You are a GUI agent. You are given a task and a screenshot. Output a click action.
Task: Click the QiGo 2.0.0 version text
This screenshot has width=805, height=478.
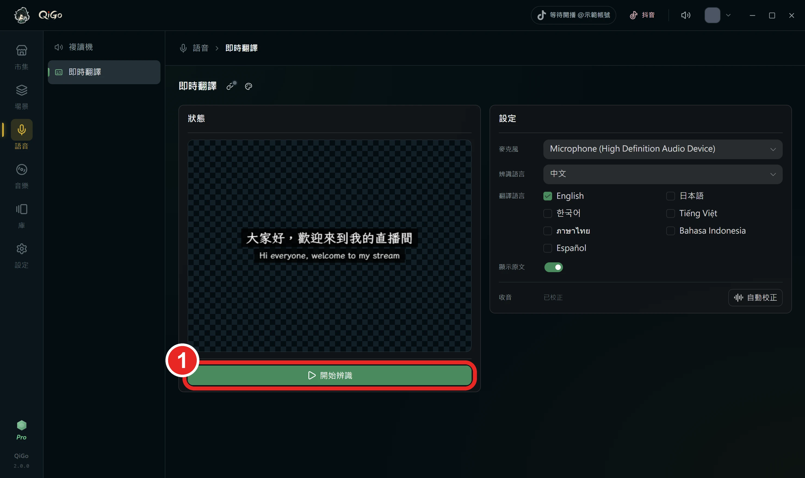click(x=21, y=461)
